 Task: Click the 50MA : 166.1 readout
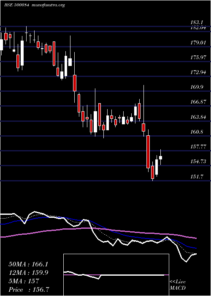pos(28,264)
